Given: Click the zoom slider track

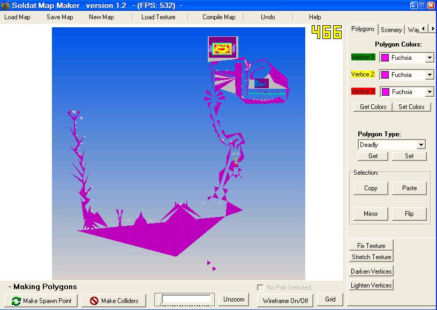Looking at the screenshot, I should (185, 299).
